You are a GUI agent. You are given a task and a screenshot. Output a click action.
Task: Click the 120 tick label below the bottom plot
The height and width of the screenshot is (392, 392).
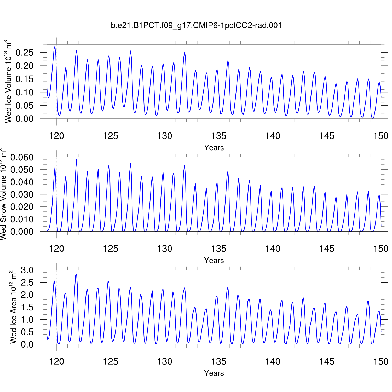point(56,362)
